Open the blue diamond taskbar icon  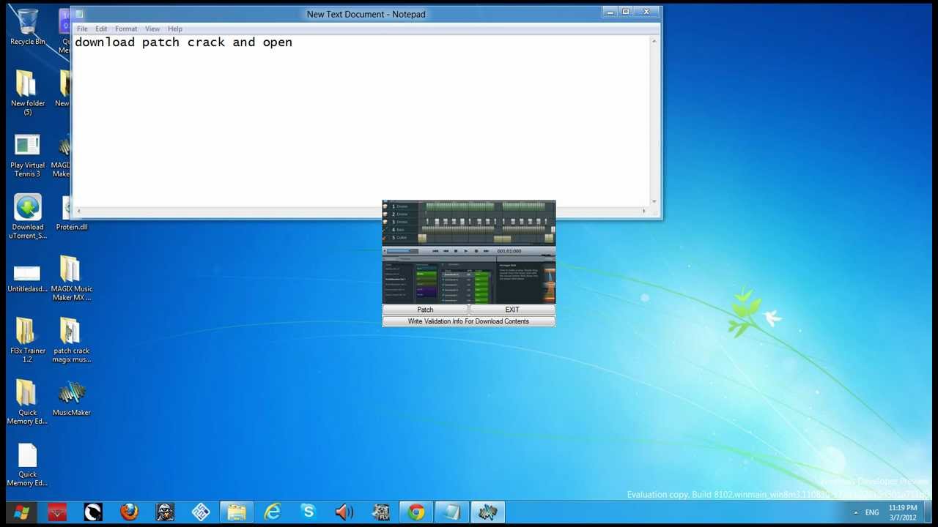pyautogui.click(x=201, y=512)
